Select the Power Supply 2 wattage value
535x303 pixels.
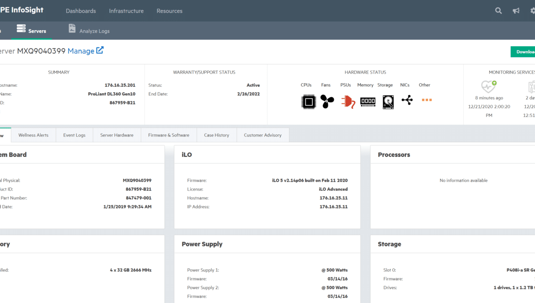tap(334, 287)
